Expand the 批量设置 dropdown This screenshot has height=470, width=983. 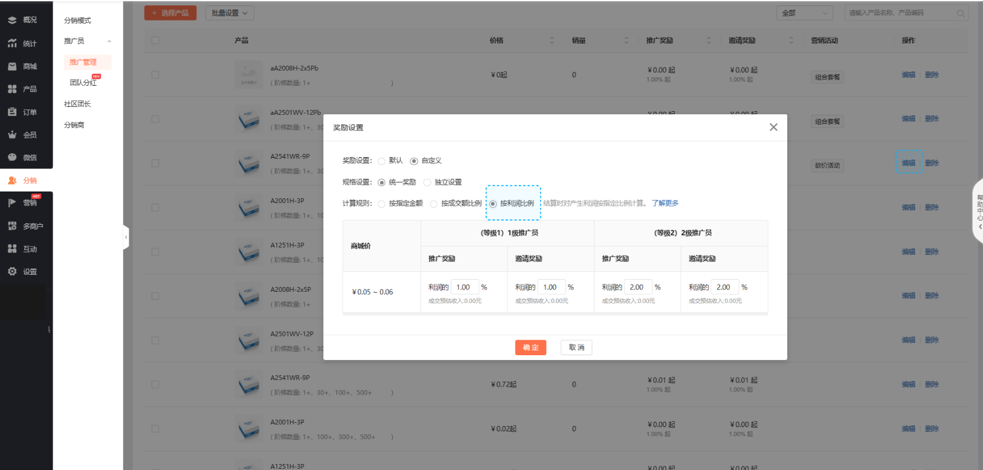(230, 13)
